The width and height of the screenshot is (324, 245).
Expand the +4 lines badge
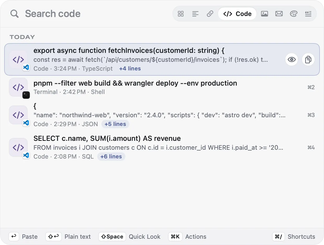(130, 69)
